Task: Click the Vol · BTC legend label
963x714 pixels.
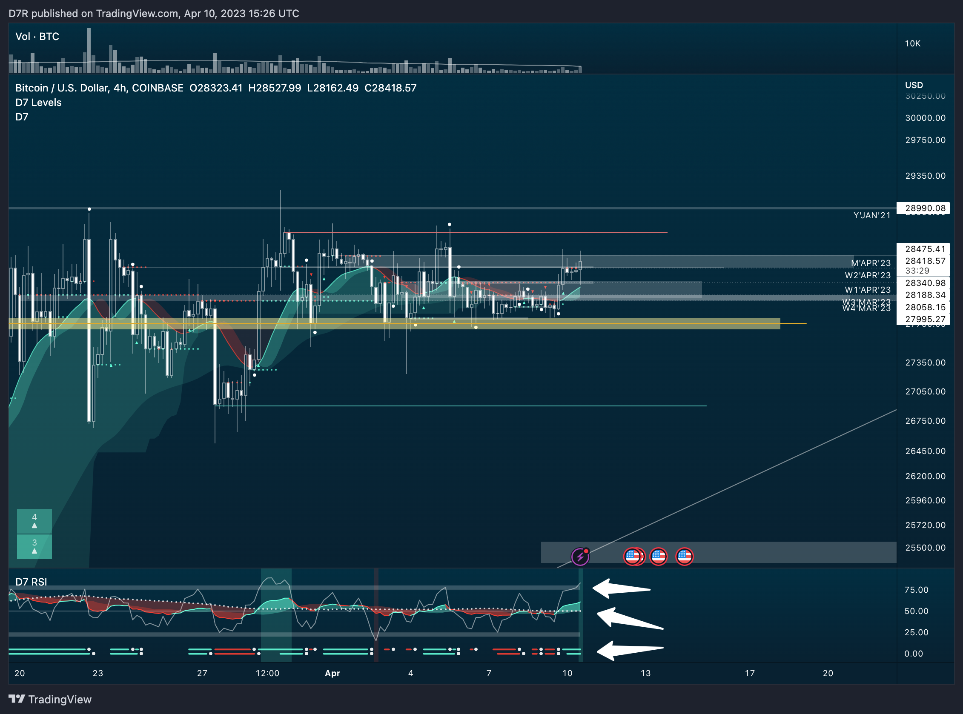Action: click(37, 37)
